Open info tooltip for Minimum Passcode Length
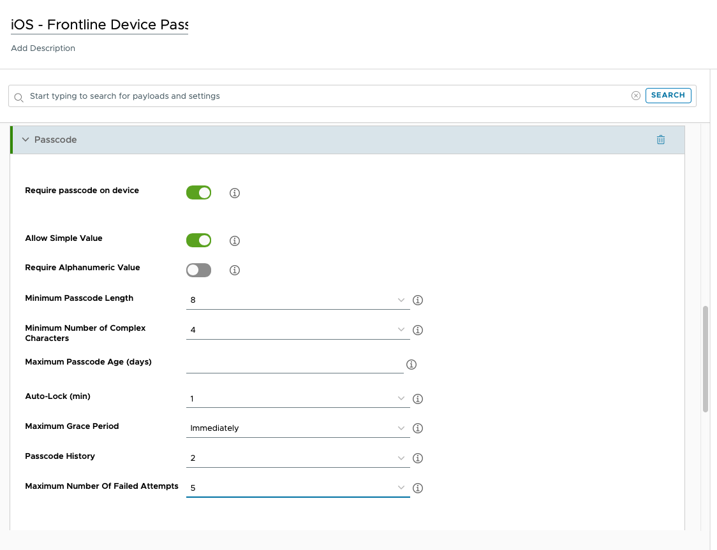 [x=418, y=300]
